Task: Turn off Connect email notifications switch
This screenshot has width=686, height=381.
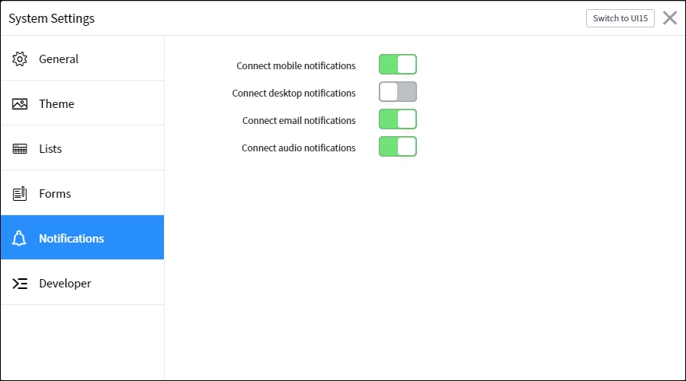Action: click(398, 119)
